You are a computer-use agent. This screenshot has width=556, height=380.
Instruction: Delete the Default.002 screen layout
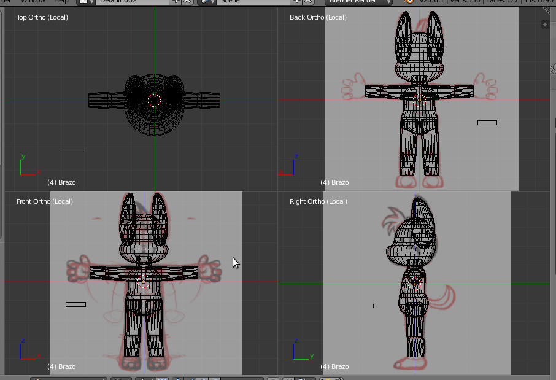click(187, 1)
